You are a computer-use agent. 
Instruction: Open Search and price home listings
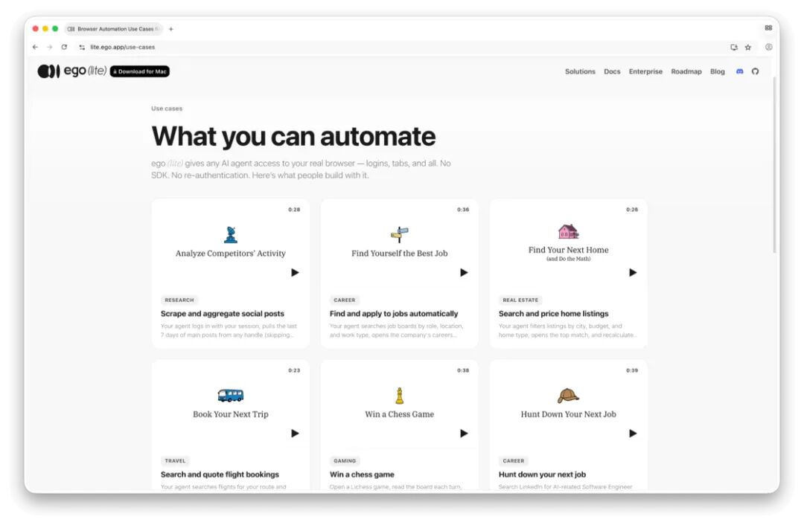(553, 314)
